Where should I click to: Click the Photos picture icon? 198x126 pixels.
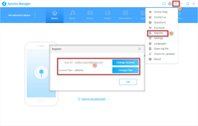point(108,13)
